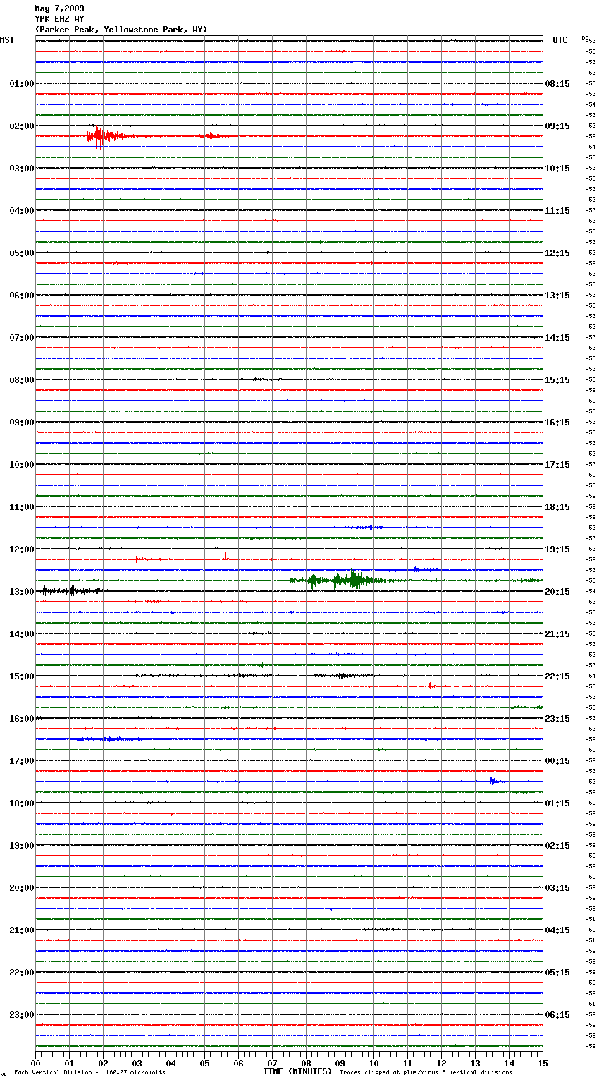Click the '15:00' MST hour label
This screenshot has width=599, height=1082.
pos(22,676)
